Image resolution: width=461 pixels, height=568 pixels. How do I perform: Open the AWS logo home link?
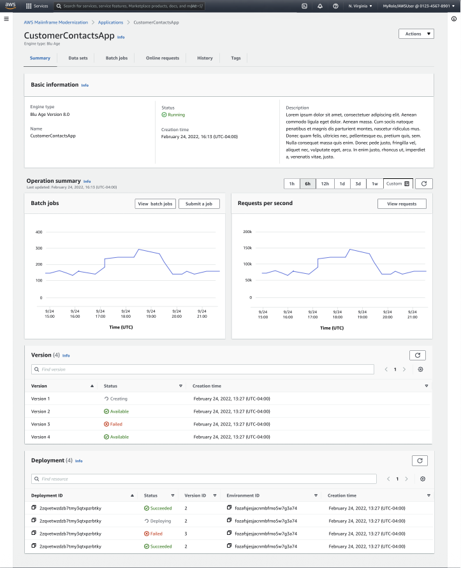[10, 6]
